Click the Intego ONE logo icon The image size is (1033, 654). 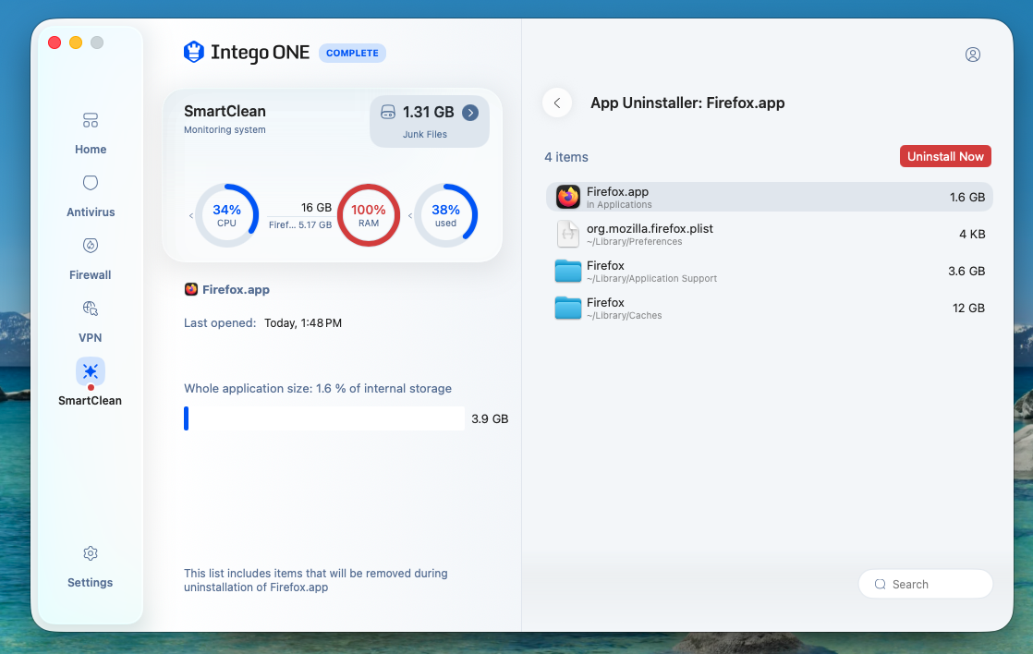194,52
